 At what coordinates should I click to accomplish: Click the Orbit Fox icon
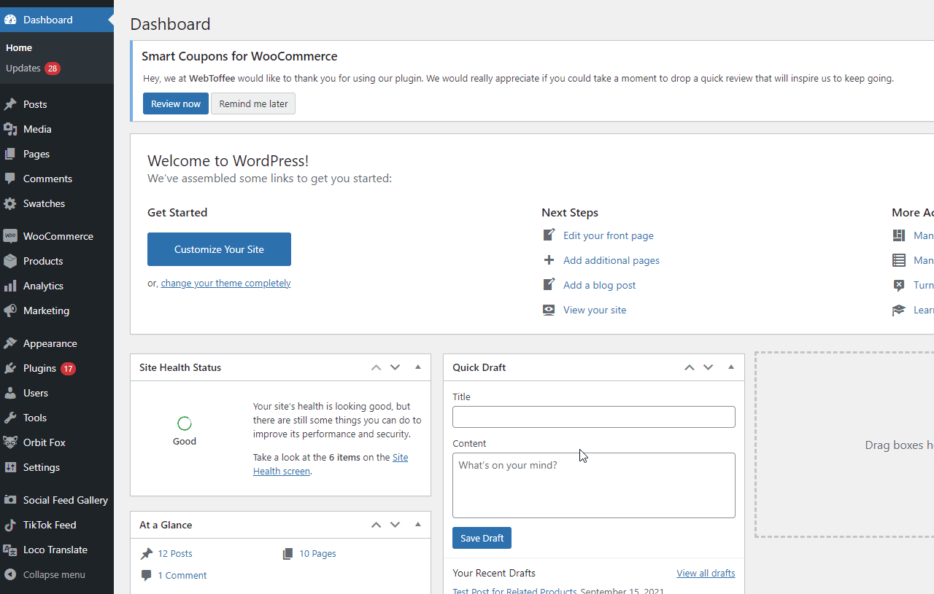[10, 442]
